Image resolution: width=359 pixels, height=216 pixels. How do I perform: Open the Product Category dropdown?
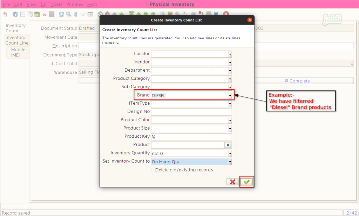coord(230,79)
